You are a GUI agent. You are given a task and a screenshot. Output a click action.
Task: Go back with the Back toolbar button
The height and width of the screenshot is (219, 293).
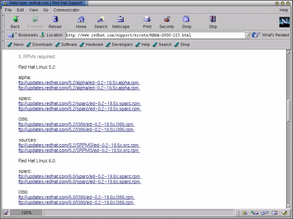click(15, 22)
